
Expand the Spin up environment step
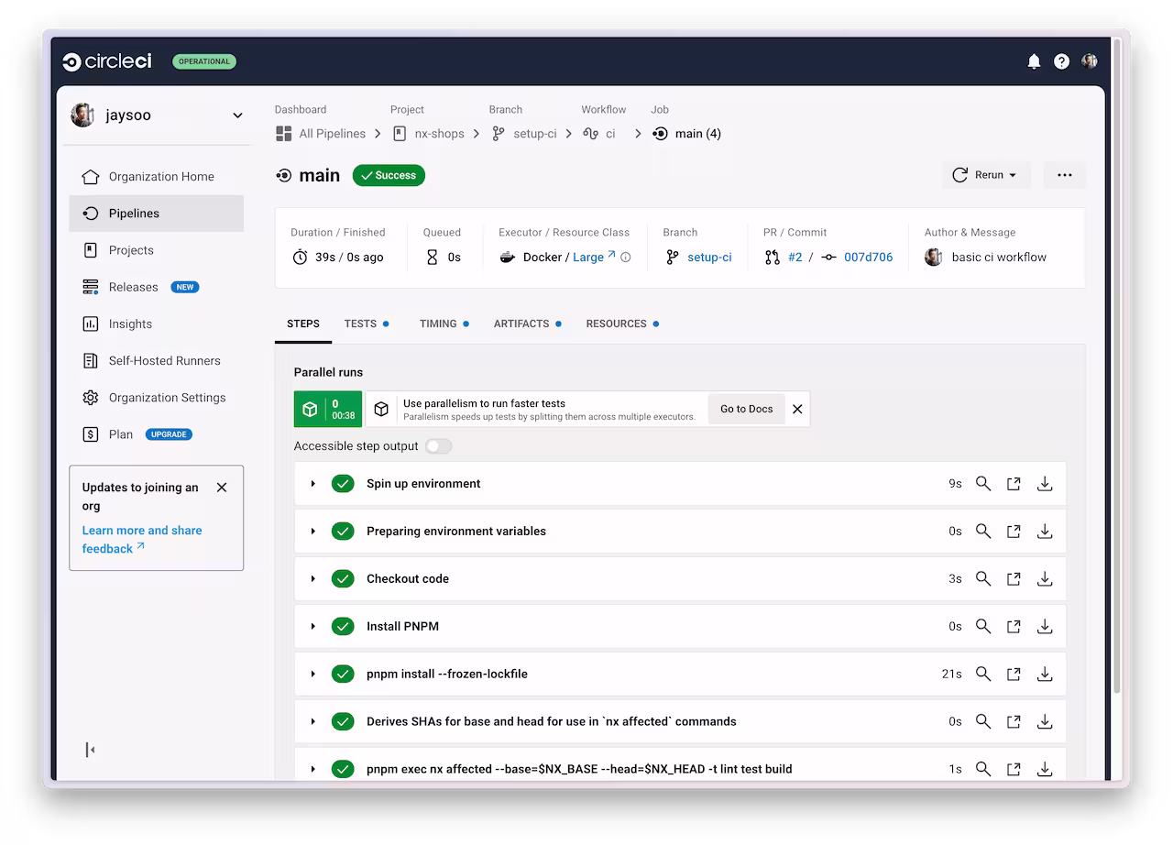(x=313, y=484)
